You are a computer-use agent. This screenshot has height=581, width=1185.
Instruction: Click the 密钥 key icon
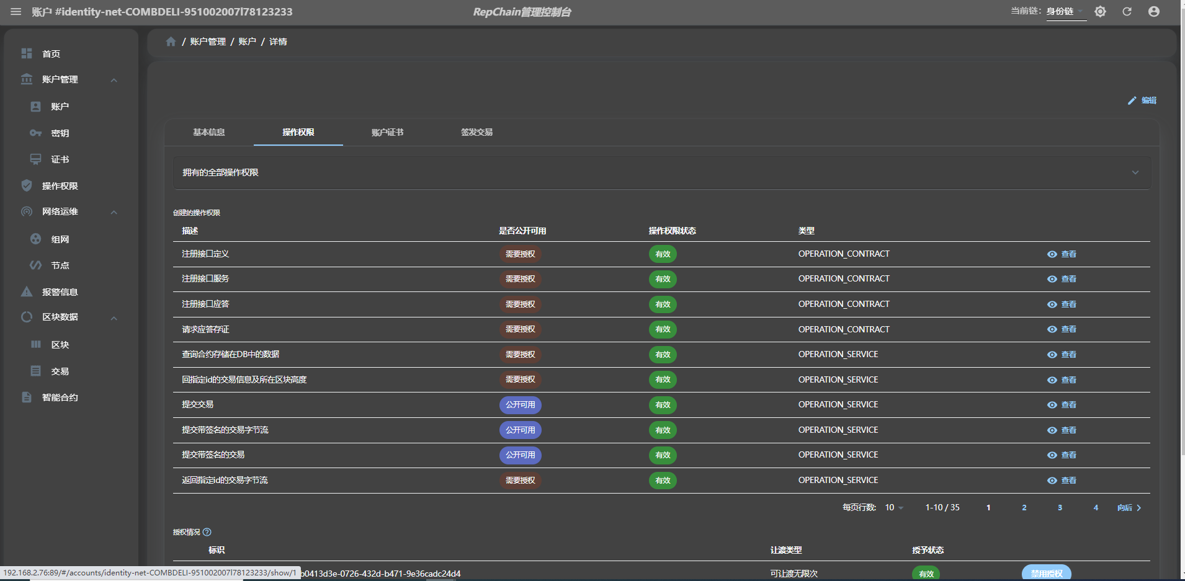click(x=36, y=133)
